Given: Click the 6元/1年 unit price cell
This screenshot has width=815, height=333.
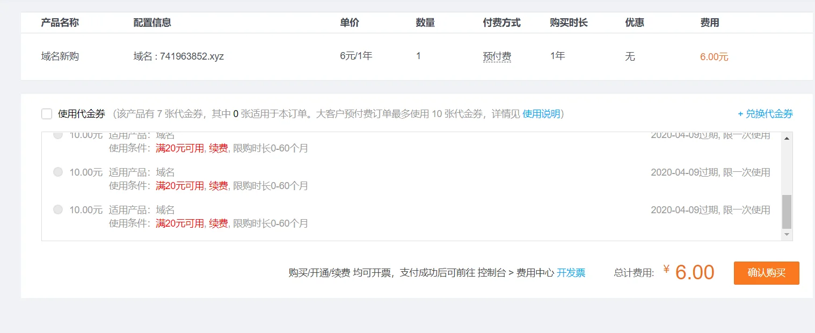Looking at the screenshot, I should click(356, 56).
